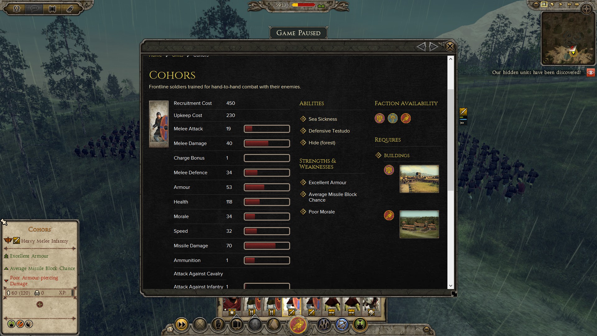Click Poor Morale weakness entry
The image size is (597, 336).
(322, 212)
